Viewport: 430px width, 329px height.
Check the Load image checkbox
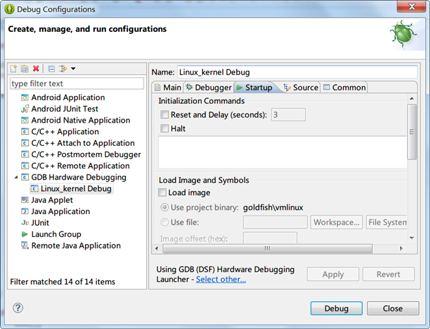(x=162, y=193)
